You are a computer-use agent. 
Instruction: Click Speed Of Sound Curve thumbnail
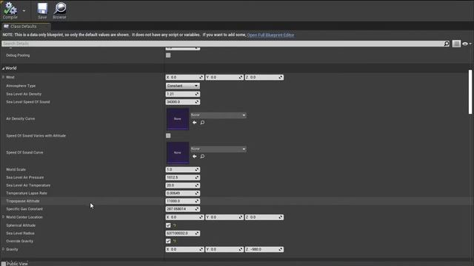(178, 153)
